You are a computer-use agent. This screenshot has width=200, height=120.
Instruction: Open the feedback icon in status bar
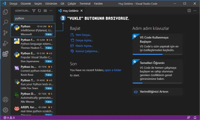click(188, 118)
